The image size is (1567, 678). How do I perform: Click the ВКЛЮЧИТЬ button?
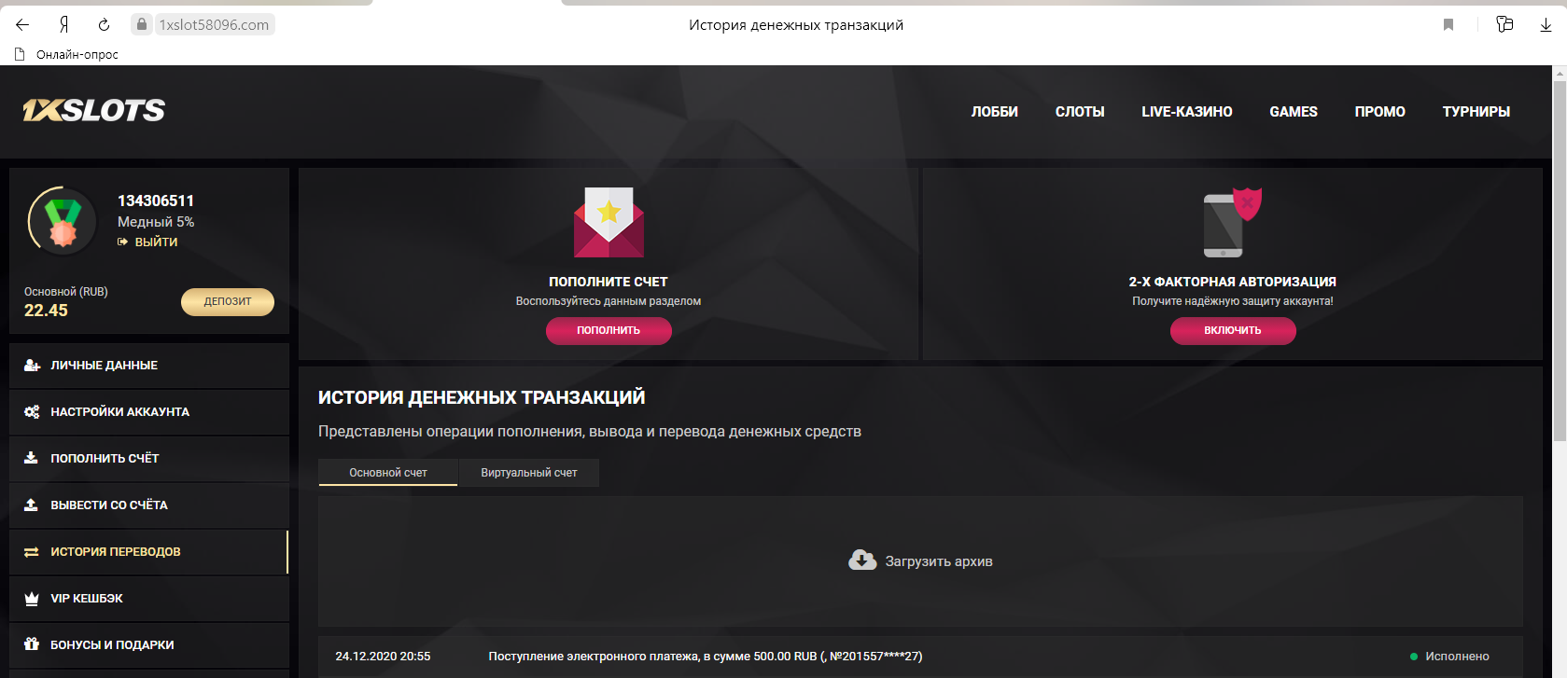click(x=1233, y=330)
